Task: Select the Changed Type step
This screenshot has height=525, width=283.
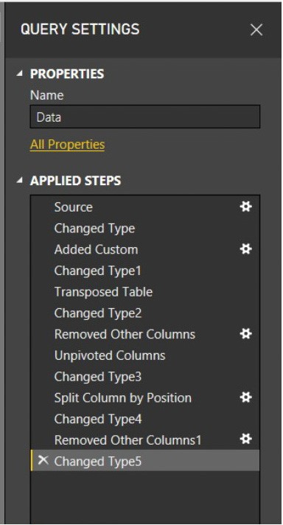Action: coord(145,229)
